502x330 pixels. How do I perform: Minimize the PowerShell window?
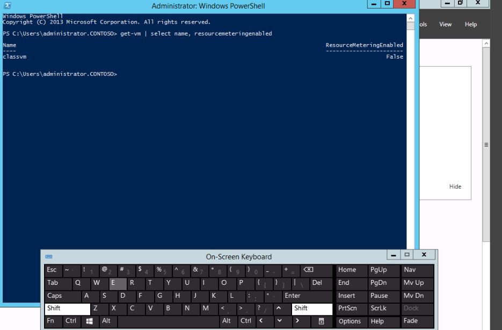374,4
